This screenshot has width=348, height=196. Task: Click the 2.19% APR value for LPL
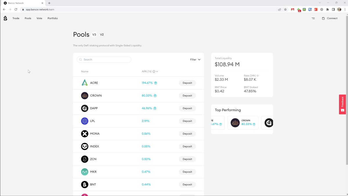[146, 121]
